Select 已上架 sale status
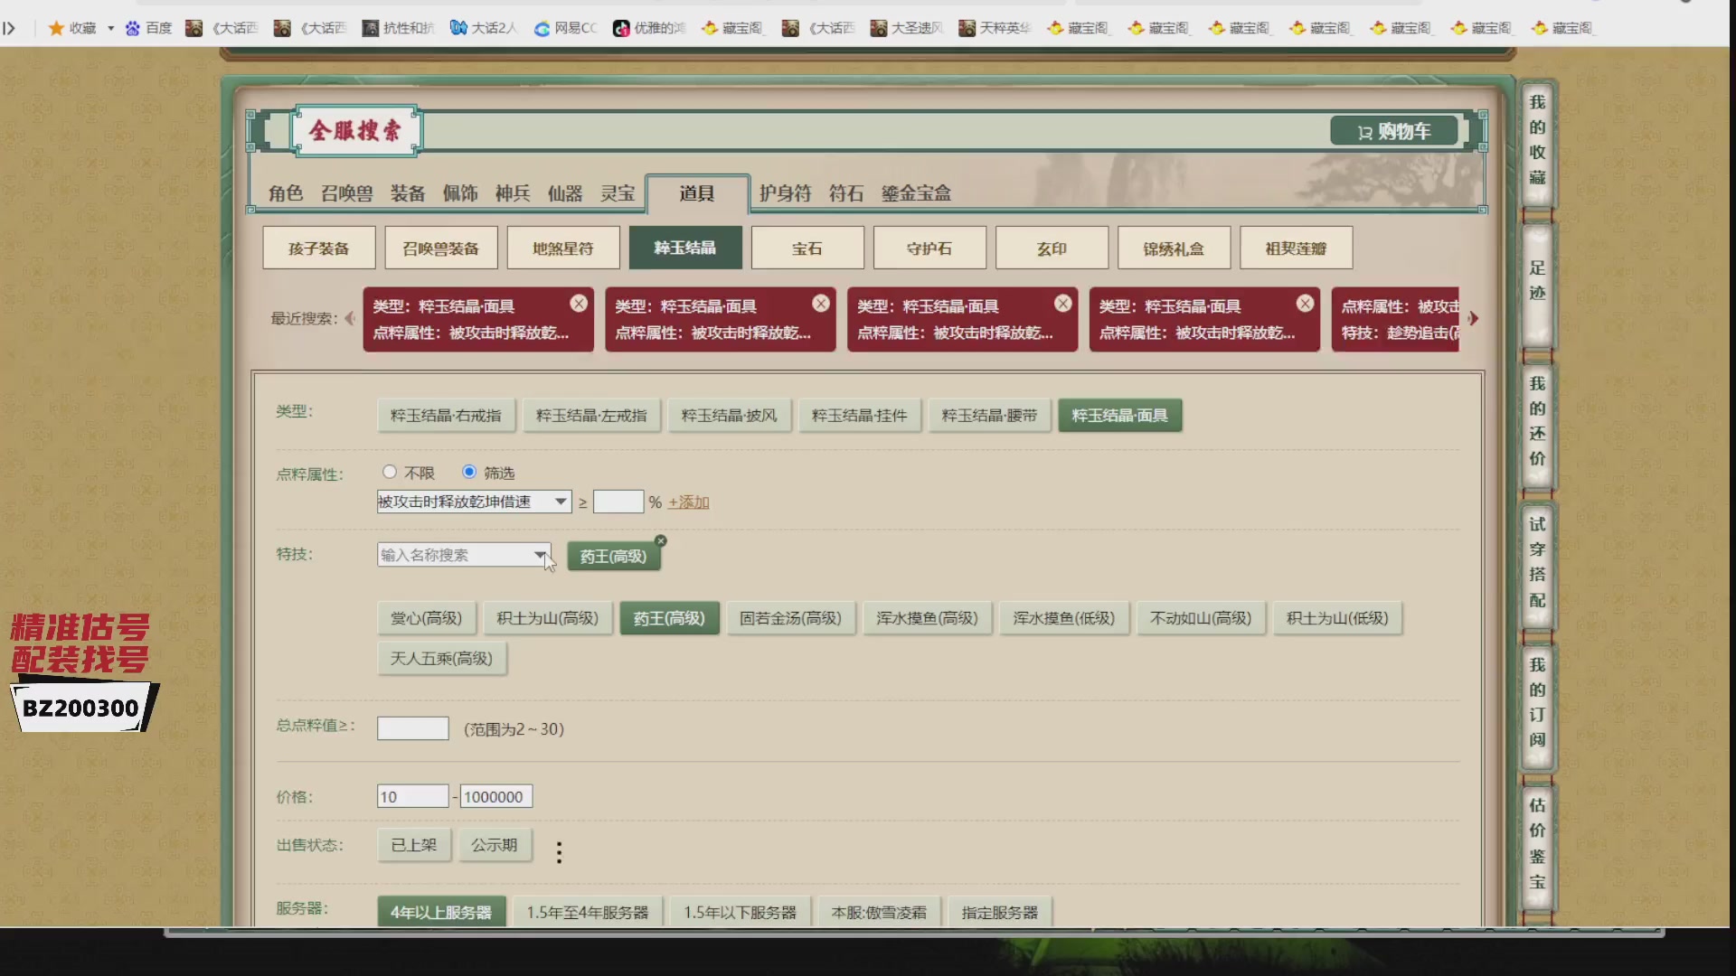1736x976 pixels. [413, 845]
